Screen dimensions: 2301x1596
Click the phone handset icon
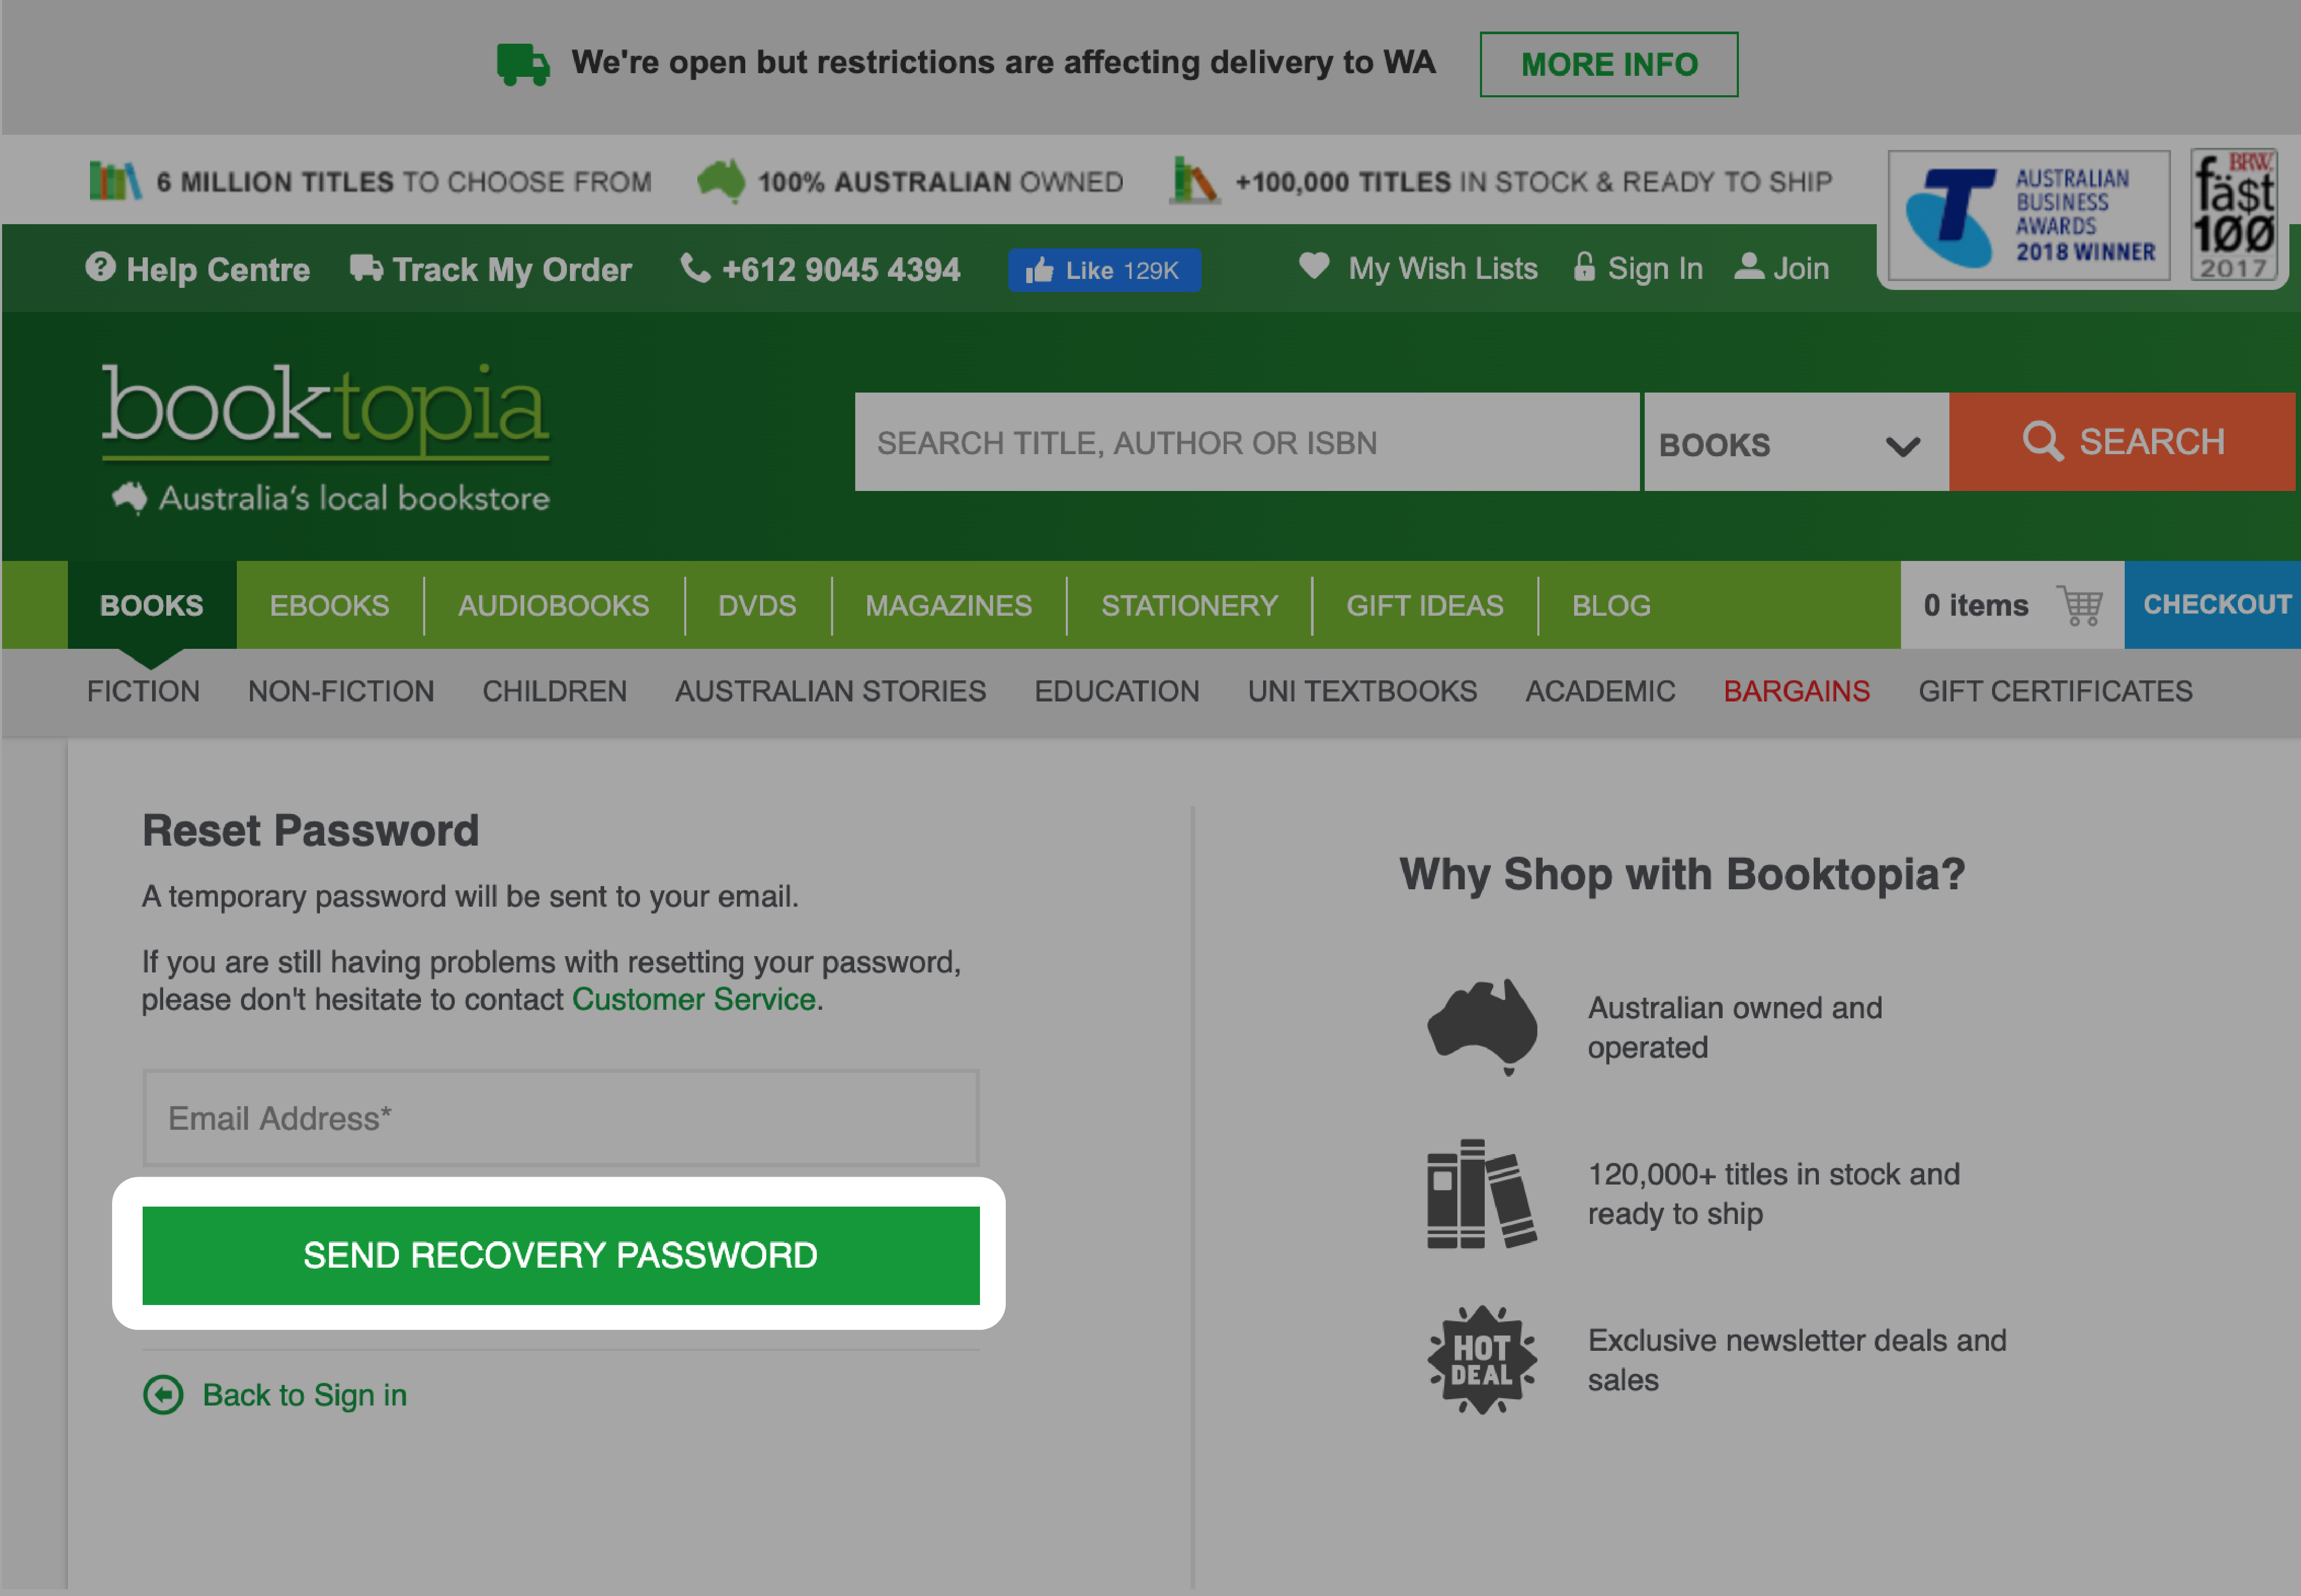pyautogui.click(x=695, y=268)
